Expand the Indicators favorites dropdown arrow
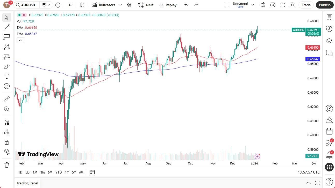Viewport: 335px width, 188px height. pyautogui.click(x=121, y=5)
